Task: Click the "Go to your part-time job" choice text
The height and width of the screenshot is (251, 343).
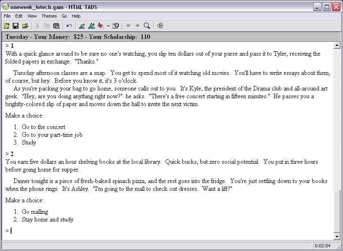Action: pyautogui.click(x=52, y=135)
